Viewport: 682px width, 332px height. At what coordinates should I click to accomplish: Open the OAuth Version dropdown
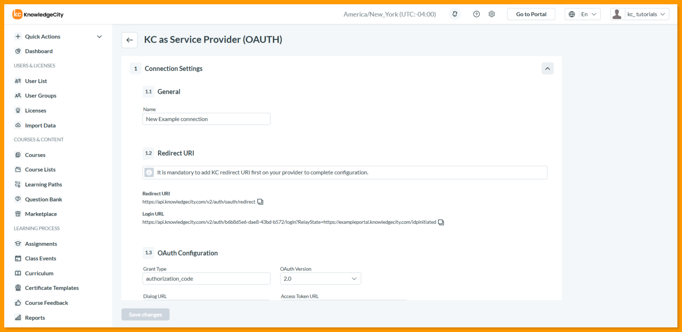(321, 279)
